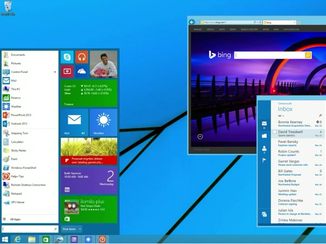
Task: Open the folders icon in Mail sidebar
Action: click(264, 136)
